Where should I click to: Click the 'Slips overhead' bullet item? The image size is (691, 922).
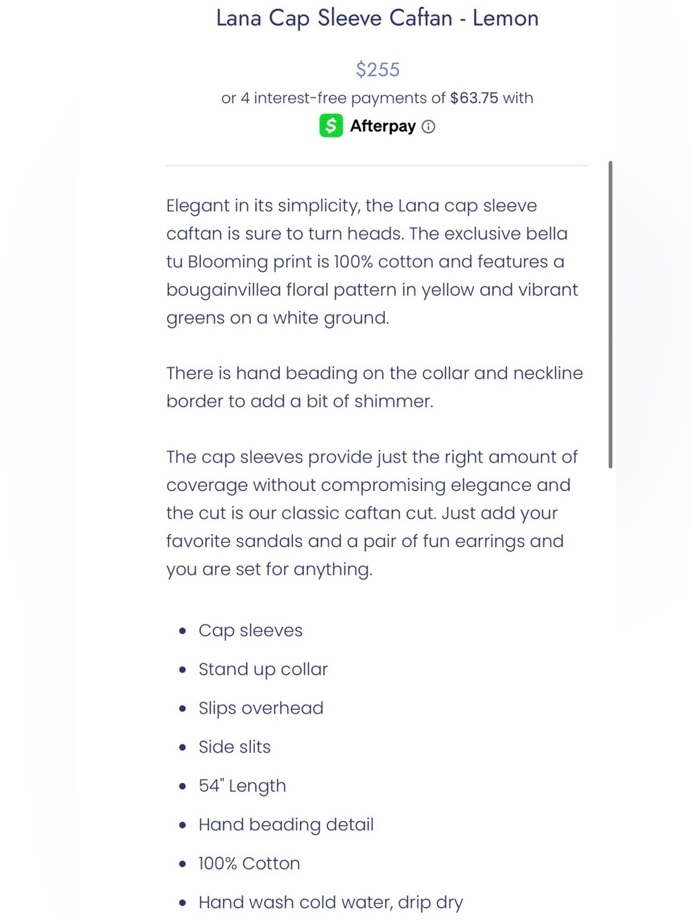(261, 708)
